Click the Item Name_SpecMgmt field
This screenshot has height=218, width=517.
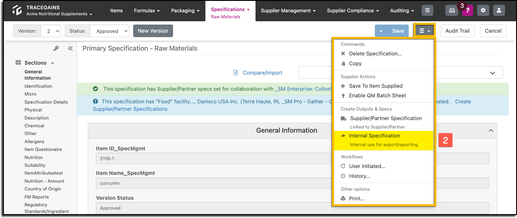click(292, 183)
